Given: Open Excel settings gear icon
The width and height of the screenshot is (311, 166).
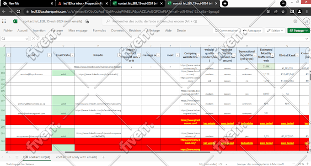Looking at the screenshot, I should [295, 21].
